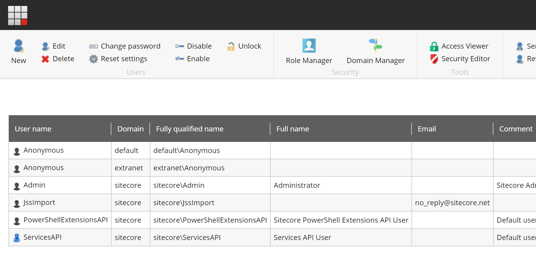Click the New user icon

point(19,46)
